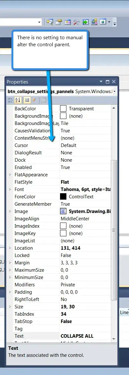Open the Property Pages icon
Screen dimensions: 129x375
click(44, 100)
